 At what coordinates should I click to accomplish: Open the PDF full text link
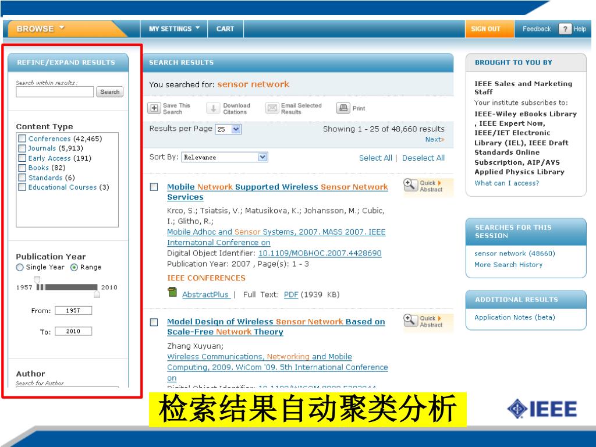[291, 295]
